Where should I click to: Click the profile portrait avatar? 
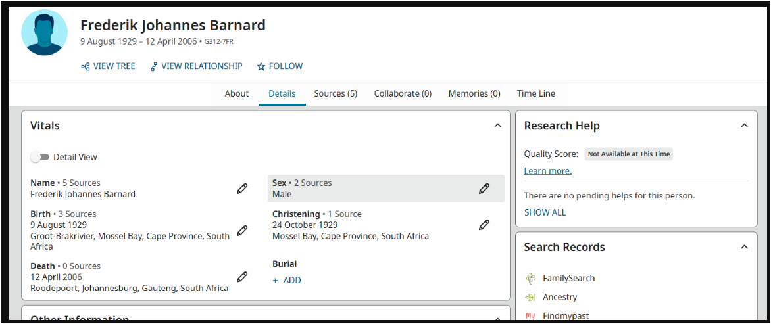coord(44,32)
